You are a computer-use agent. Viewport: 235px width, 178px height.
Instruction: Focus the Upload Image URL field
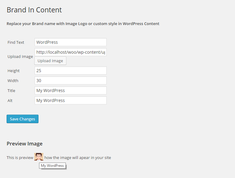pyautogui.click(x=71, y=52)
